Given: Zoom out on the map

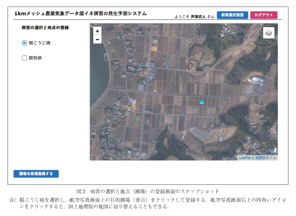Looking at the screenshot, I should point(97,39).
